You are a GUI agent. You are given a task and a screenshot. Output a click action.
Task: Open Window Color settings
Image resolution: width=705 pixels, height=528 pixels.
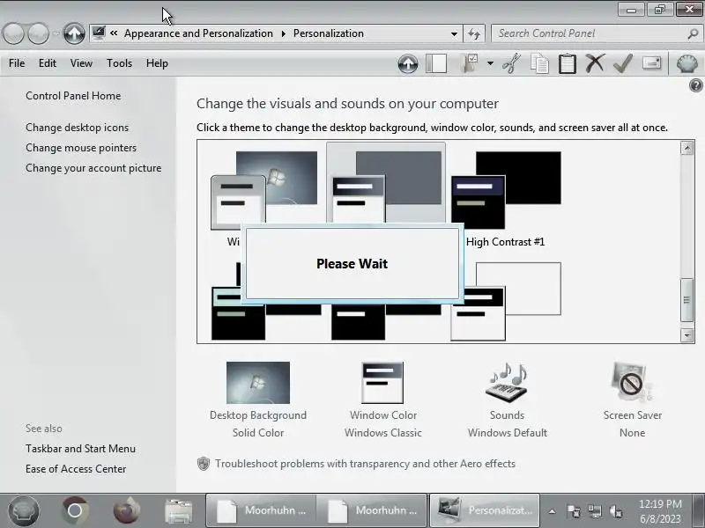point(383,400)
